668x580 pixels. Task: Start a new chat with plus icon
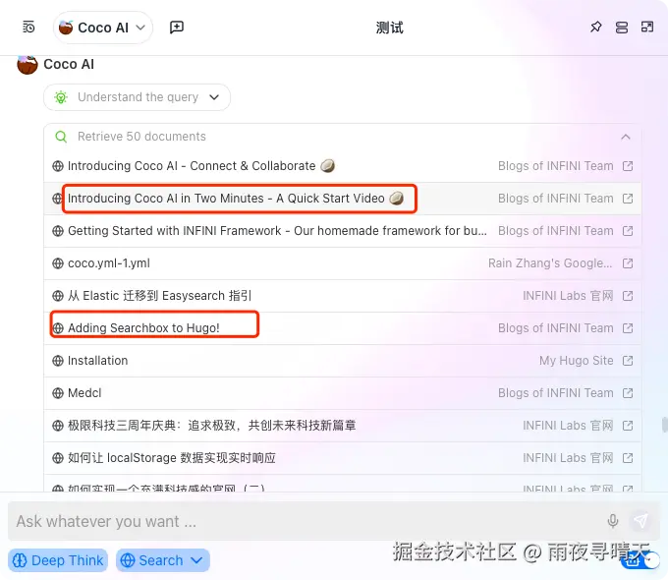pos(177,28)
